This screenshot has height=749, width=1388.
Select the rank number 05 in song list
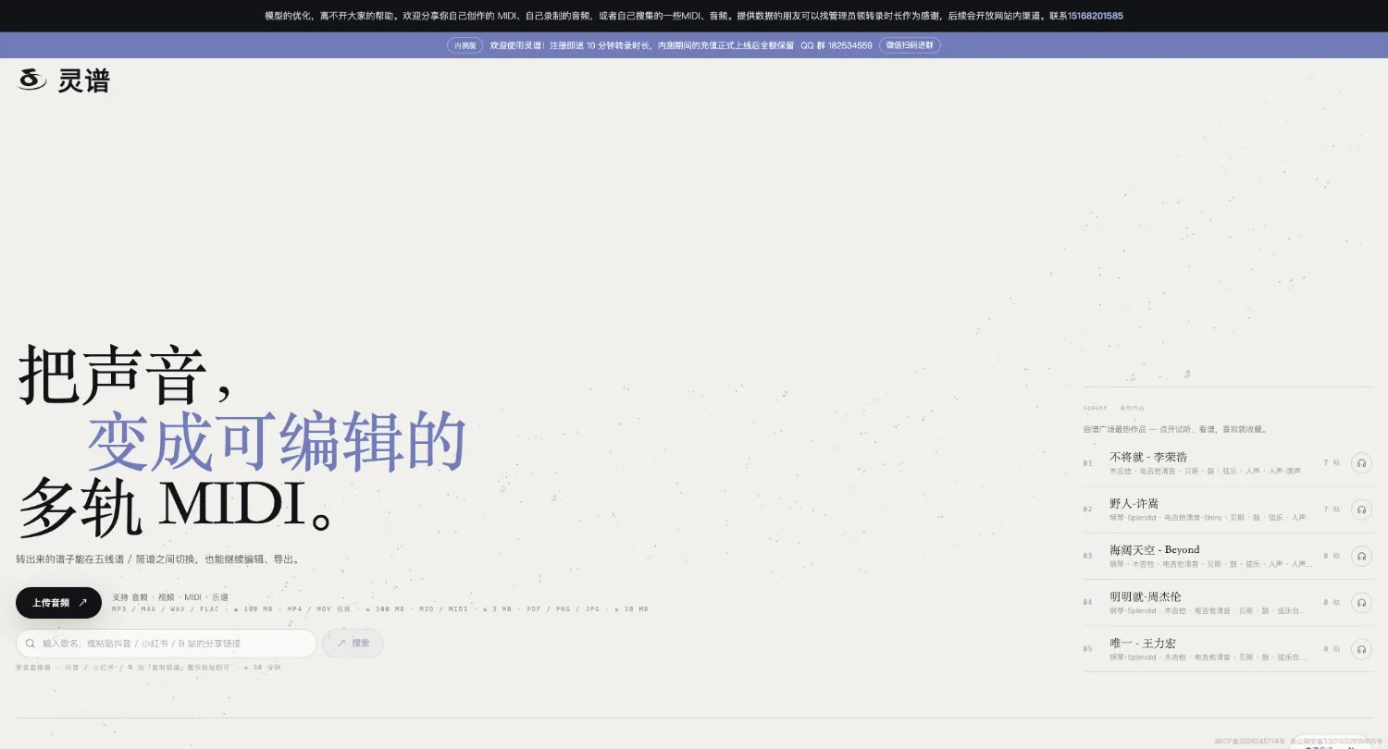1088,649
